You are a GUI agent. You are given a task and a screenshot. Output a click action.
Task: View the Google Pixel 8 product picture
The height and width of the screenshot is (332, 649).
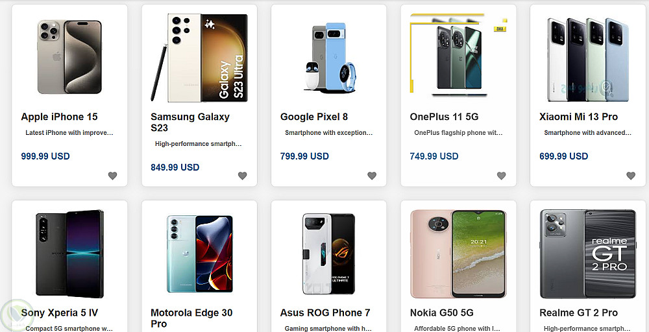(x=329, y=58)
